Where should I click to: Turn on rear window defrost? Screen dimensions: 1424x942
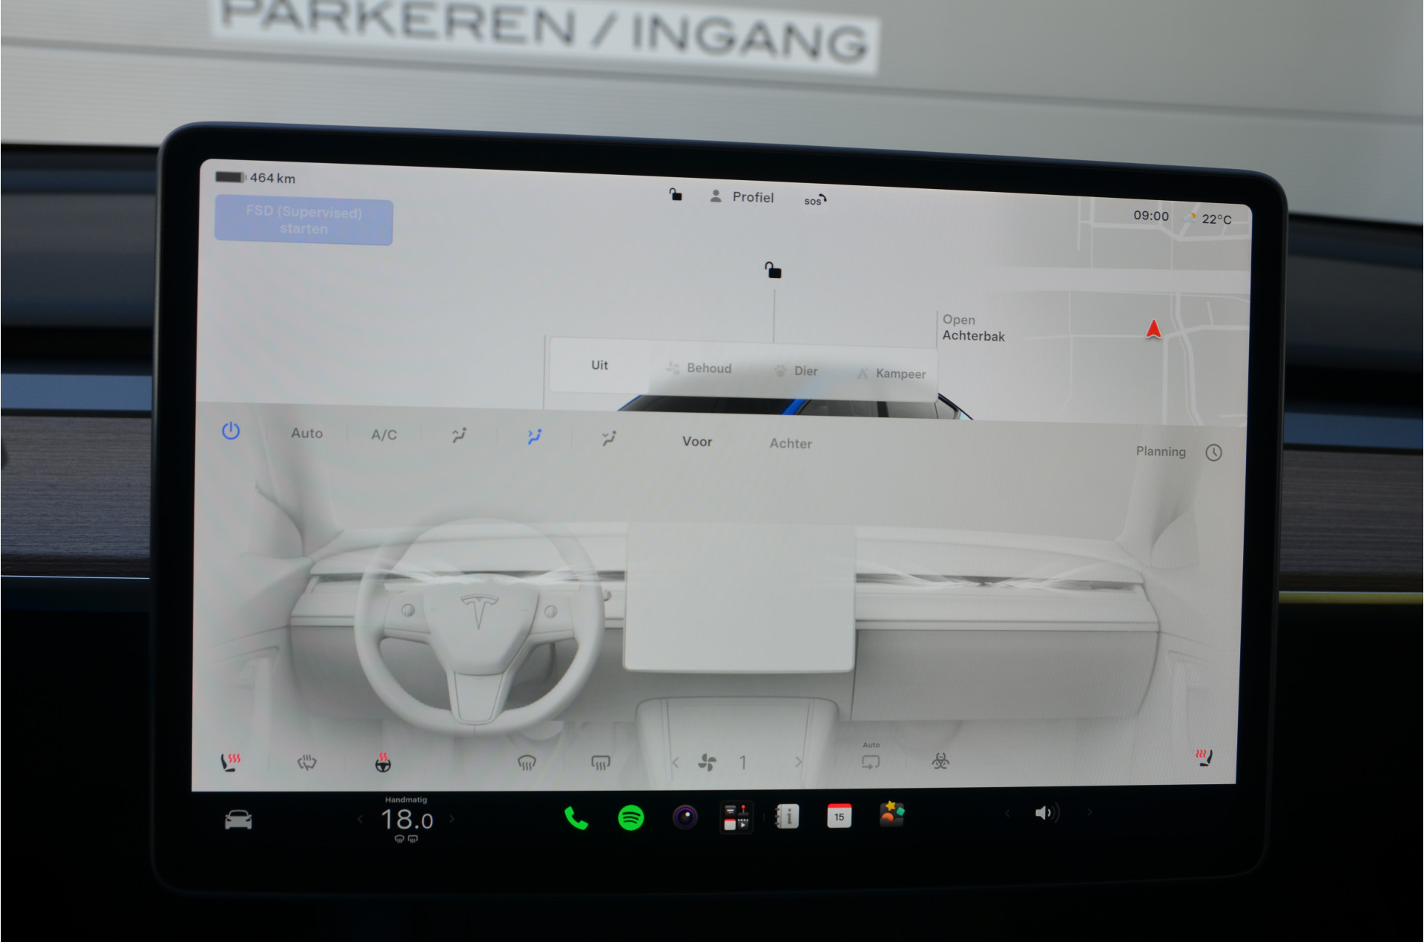pos(600,763)
